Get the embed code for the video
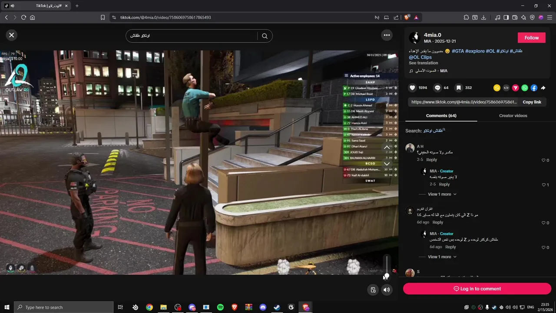The height and width of the screenshot is (313, 556). (506, 88)
